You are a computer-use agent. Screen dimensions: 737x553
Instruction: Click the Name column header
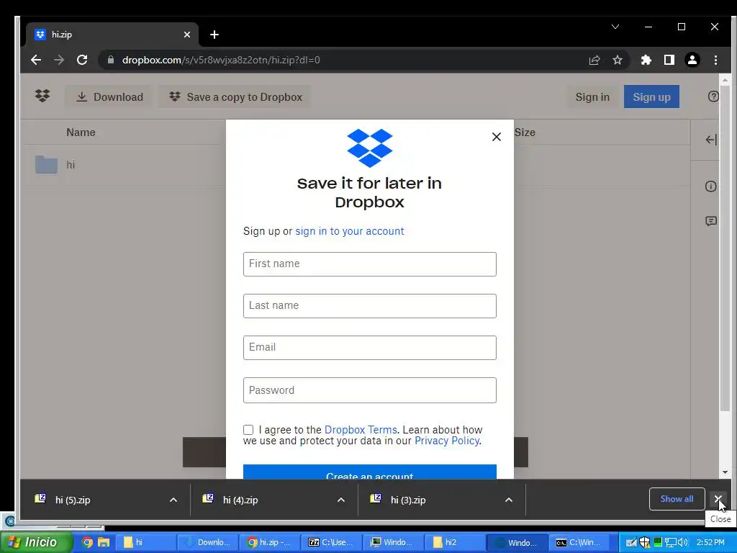(x=81, y=132)
